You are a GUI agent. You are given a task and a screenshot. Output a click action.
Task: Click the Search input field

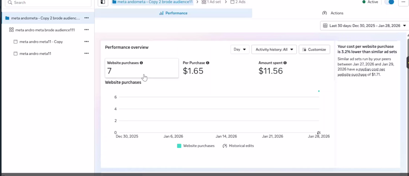(48, 3)
